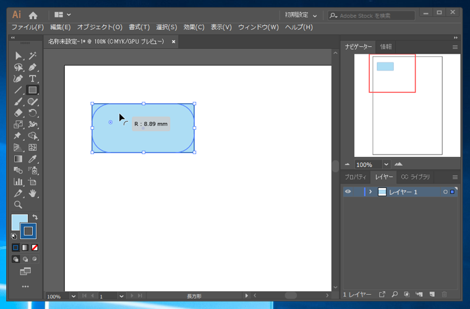Switch to the プロパティ tab
The height and width of the screenshot is (309, 470).
356,177
